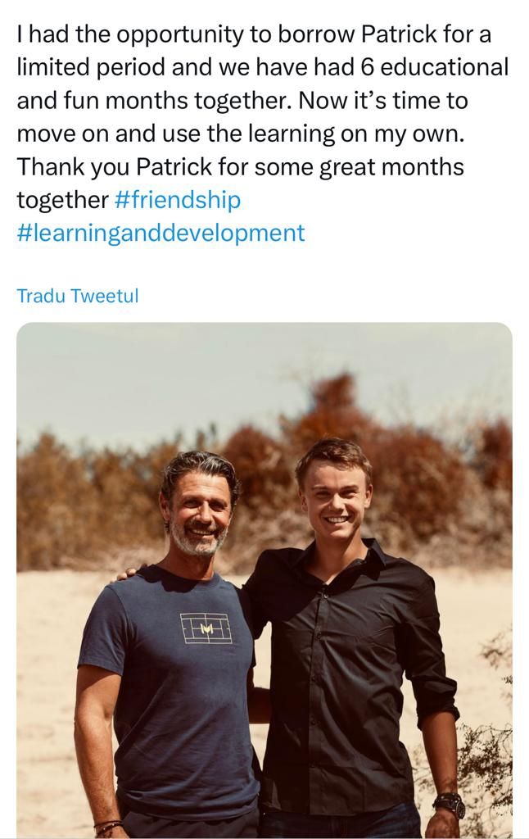The width and height of the screenshot is (529, 839).
Task: Open the #learninganddevelopment hashtag link
Action: click(161, 233)
